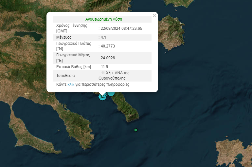Click the 'Μέγεθος' row label
Viewport: 252px width, 167px height.
(x=64, y=37)
